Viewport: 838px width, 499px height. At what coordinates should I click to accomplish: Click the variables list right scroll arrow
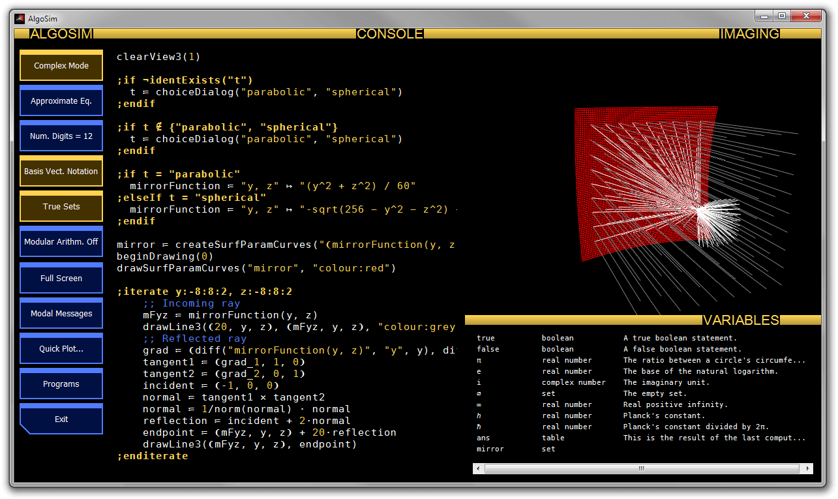pos(808,469)
